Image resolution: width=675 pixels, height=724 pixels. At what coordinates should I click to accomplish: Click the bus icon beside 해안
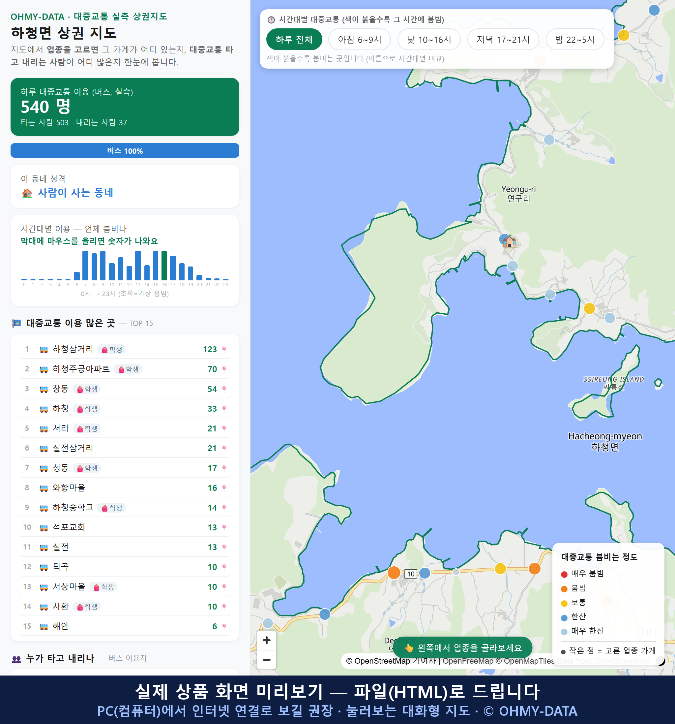click(44, 627)
